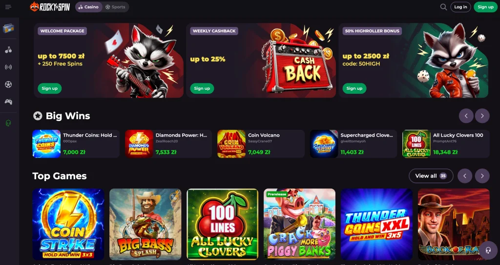Show previous Big Wins with left arrow
Image resolution: width=500 pixels, height=265 pixels.
pyautogui.click(x=466, y=116)
